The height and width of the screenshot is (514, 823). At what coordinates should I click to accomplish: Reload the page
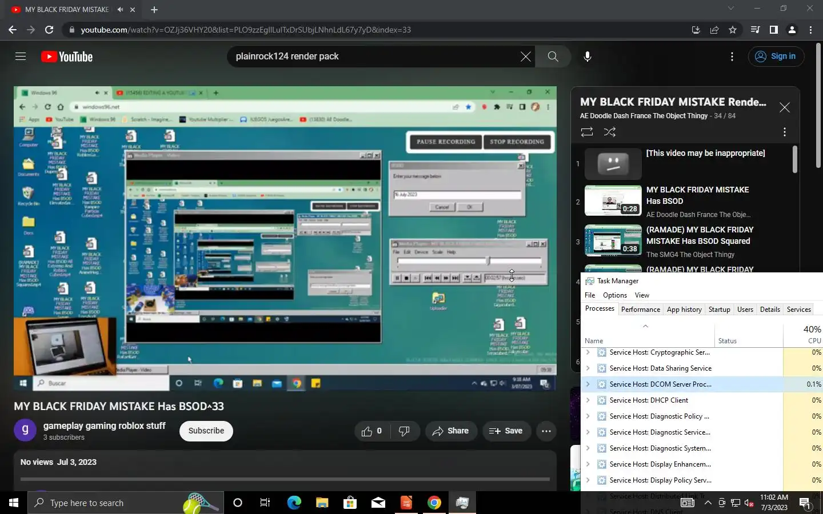point(49,30)
